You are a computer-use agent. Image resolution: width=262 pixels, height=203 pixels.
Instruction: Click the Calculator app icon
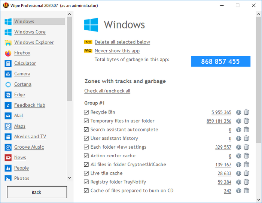tap(8, 64)
